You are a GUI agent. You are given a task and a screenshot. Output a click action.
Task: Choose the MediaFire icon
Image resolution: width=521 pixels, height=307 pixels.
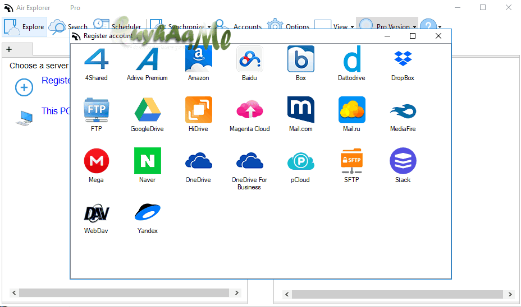(403, 111)
